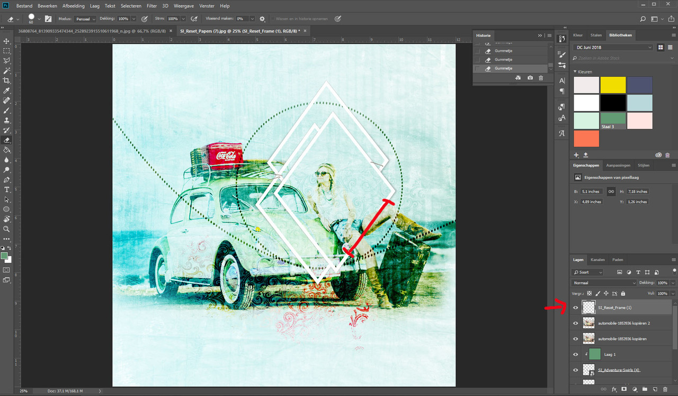Switch to the Kanalen tab
Viewport: 678px width, 396px height.
click(x=597, y=260)
